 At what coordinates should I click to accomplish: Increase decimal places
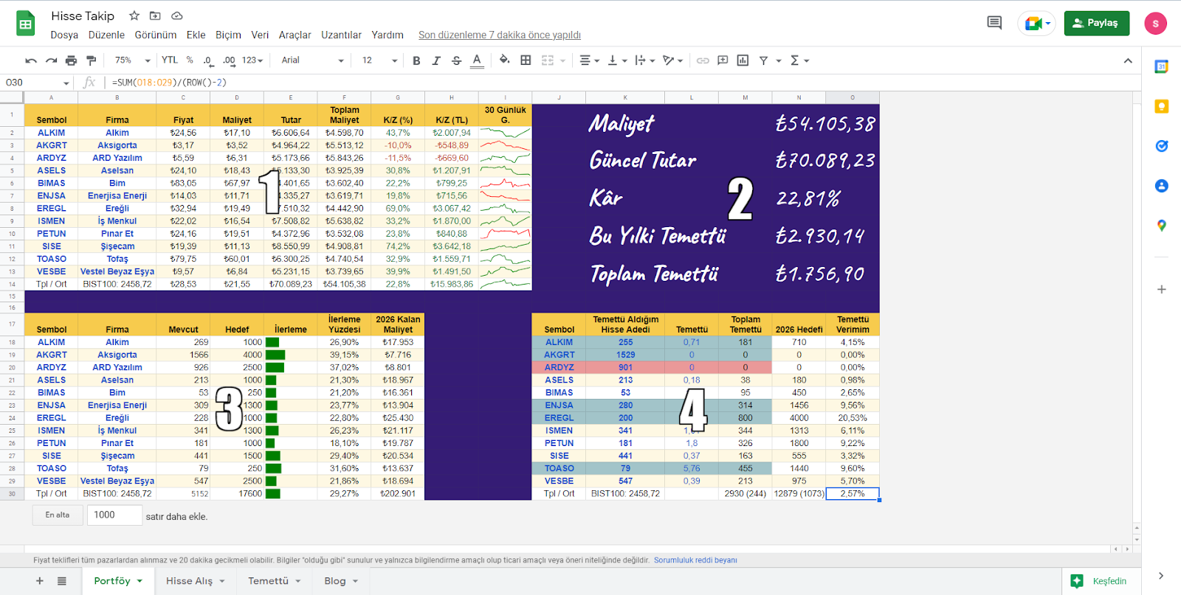(x=229, y=60)
